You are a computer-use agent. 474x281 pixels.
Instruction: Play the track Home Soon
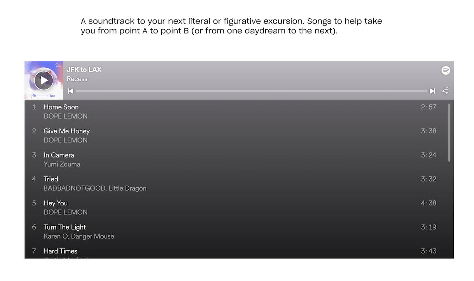tap(61, 107)
